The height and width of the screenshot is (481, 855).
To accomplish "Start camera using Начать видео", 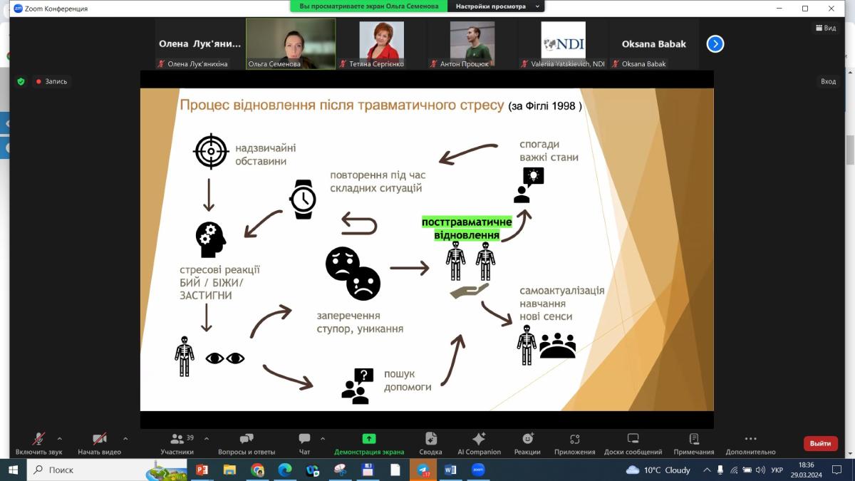I will click(100, 443).
